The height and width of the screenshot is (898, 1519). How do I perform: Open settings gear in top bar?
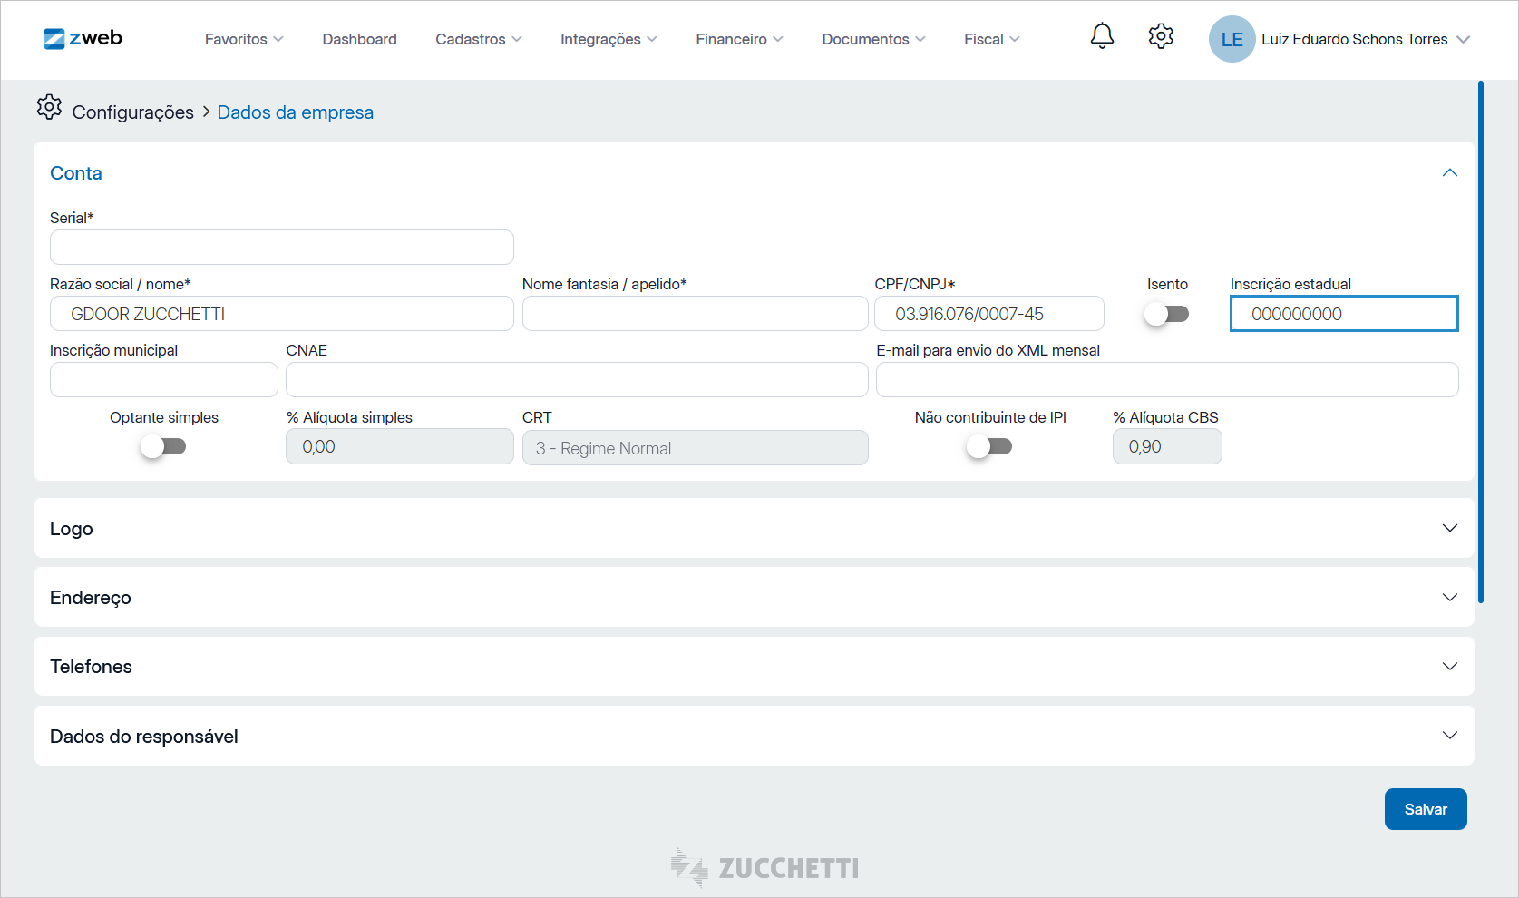point(1161,36)
